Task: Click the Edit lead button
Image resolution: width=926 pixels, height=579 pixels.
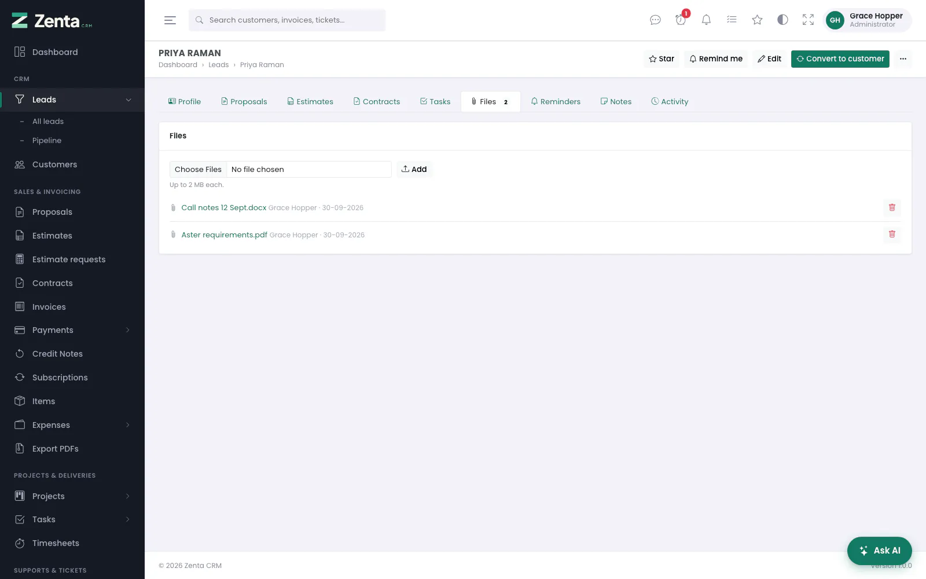Action: (x=770, y=58)
